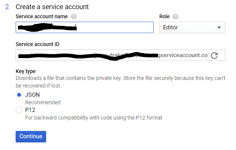
Task: Click the Continue button
Action: [31, 136]
